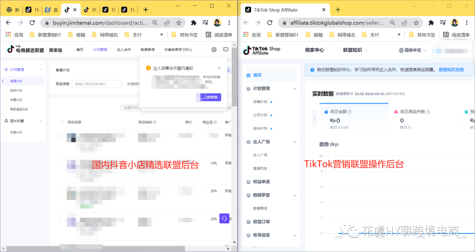Open the profile avatar in the left browser
This screenshot has width=475, height=252.
point(218,23)
